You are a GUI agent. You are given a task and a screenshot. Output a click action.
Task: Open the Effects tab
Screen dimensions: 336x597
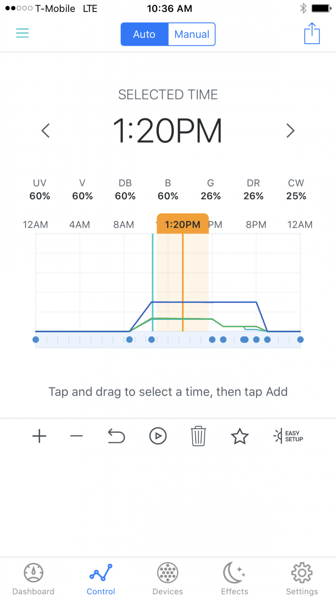[x=234, y=579]
